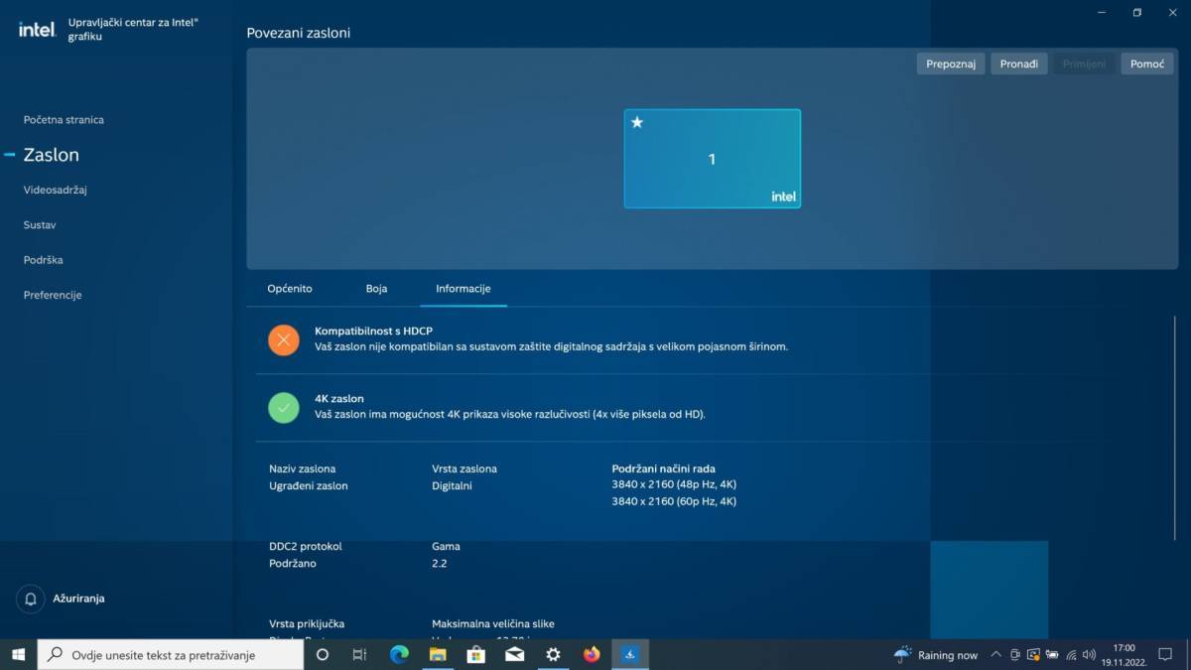Open the Raining now weather widget
This screenshot has height=670, width=1191.
tap(936, 654)
